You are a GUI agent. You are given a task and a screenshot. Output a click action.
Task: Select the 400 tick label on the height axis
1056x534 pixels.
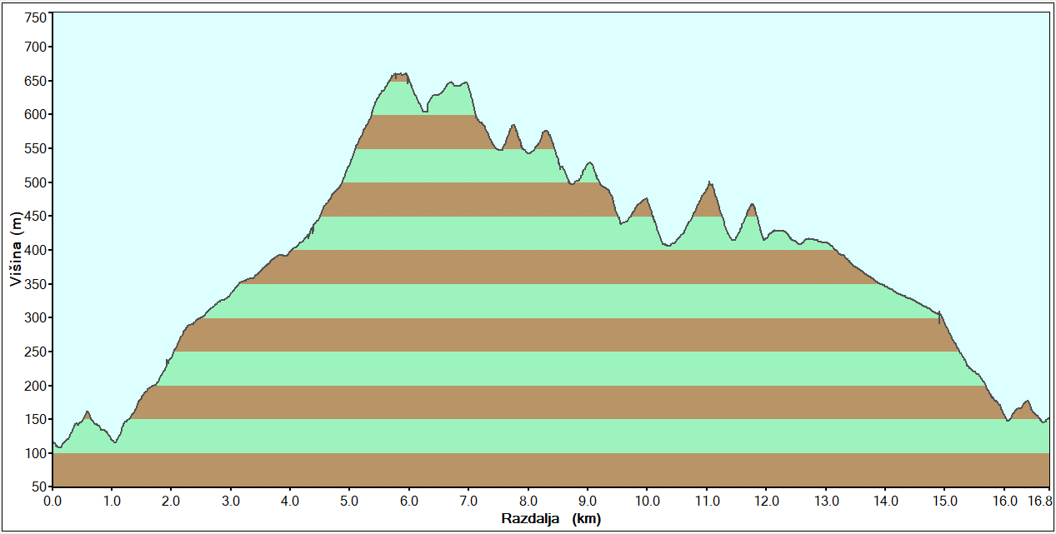(x=35, y=250)
